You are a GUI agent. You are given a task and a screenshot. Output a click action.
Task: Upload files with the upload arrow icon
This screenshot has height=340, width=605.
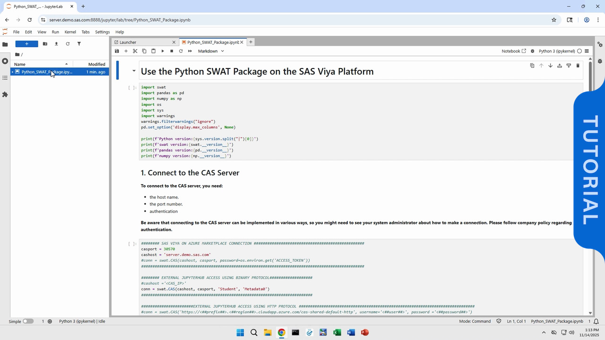(56, 44)
